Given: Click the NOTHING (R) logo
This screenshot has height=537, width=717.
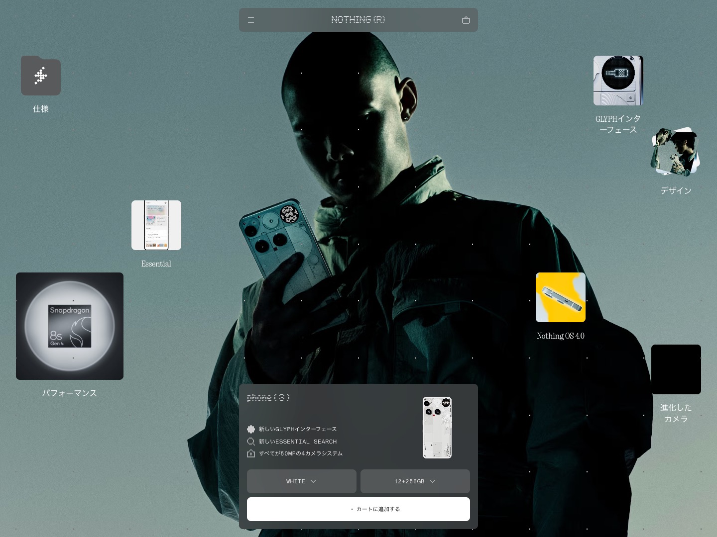Looking at the screenshot, I should click(x=358, y=20).
